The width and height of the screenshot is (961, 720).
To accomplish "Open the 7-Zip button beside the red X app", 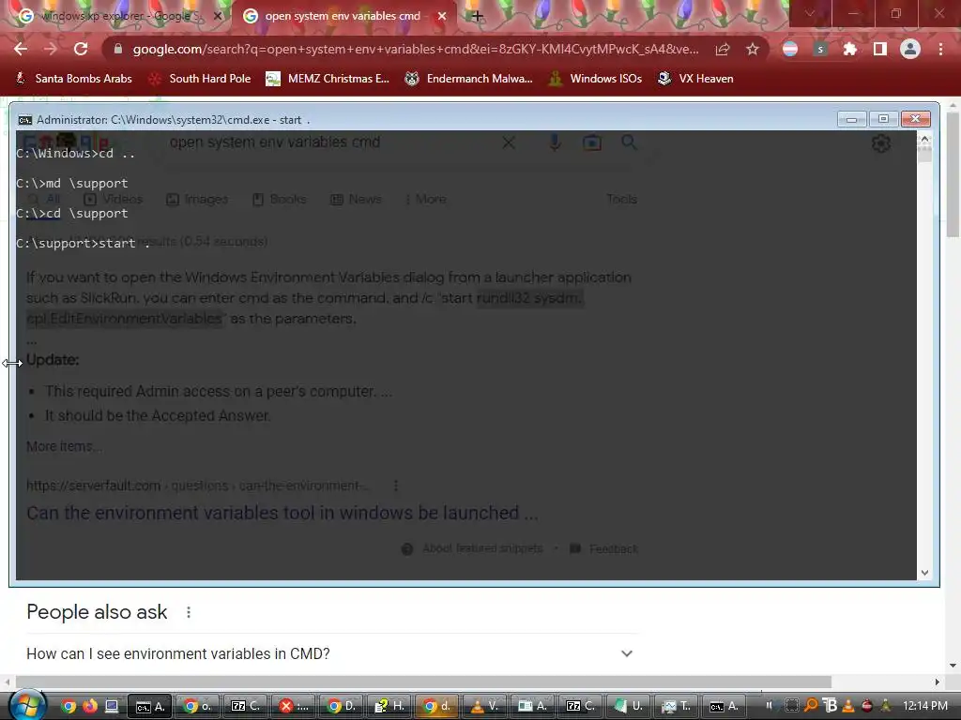I will [245, 706].
